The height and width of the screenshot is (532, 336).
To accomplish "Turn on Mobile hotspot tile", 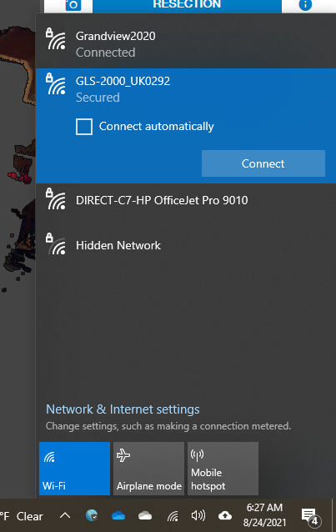I will coord(223,469).
